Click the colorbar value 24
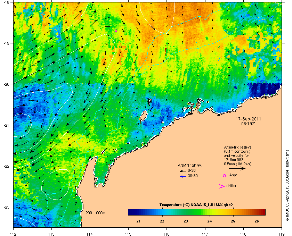This screenshot has height=236, width=292. tap(209, 221)
